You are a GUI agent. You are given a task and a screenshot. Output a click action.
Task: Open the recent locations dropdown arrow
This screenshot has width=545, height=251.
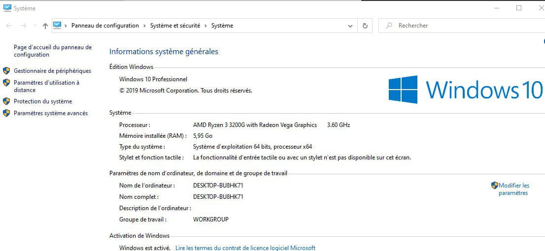pos(35,26)
